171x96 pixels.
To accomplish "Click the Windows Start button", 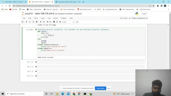I will [3, 94].
